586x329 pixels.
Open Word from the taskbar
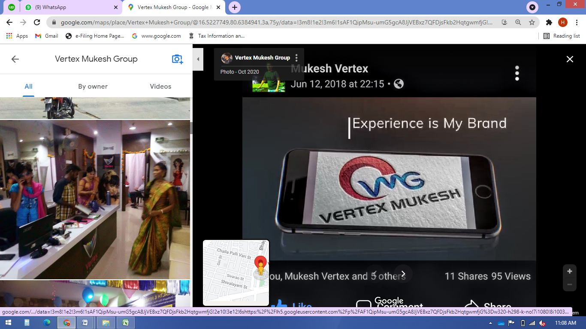[86, 323]
